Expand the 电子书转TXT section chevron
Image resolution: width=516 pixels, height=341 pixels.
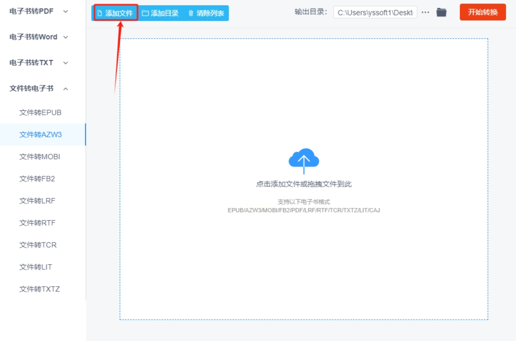tap(66, 63)
